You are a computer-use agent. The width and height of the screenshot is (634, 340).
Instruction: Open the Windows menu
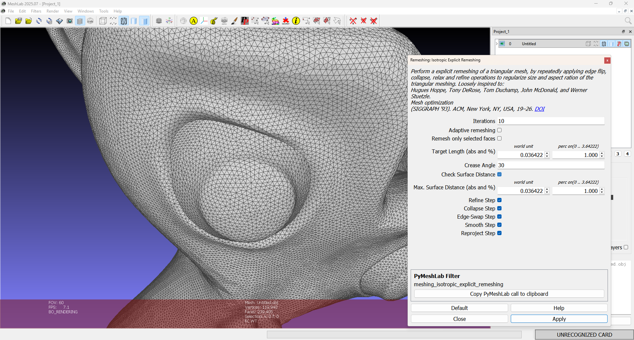(x=86, y=11)
